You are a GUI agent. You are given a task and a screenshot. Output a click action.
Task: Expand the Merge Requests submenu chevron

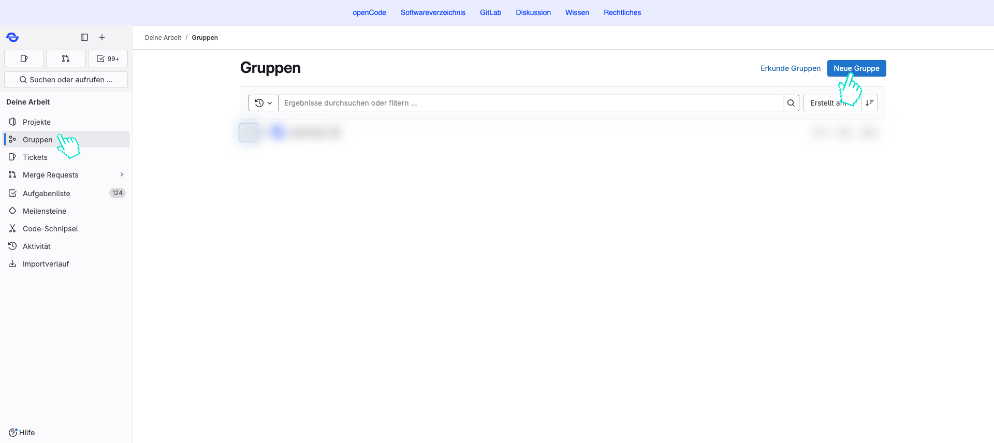pyautogui.click(x=122, y=175)
